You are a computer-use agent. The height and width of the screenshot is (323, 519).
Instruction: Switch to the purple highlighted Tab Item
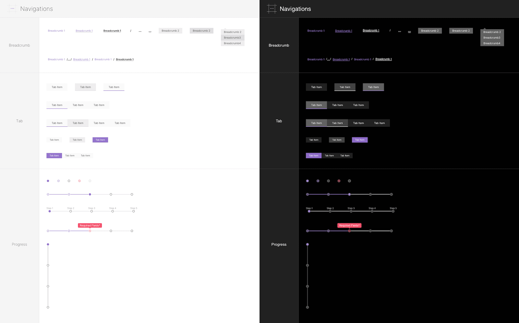[100, 140]
